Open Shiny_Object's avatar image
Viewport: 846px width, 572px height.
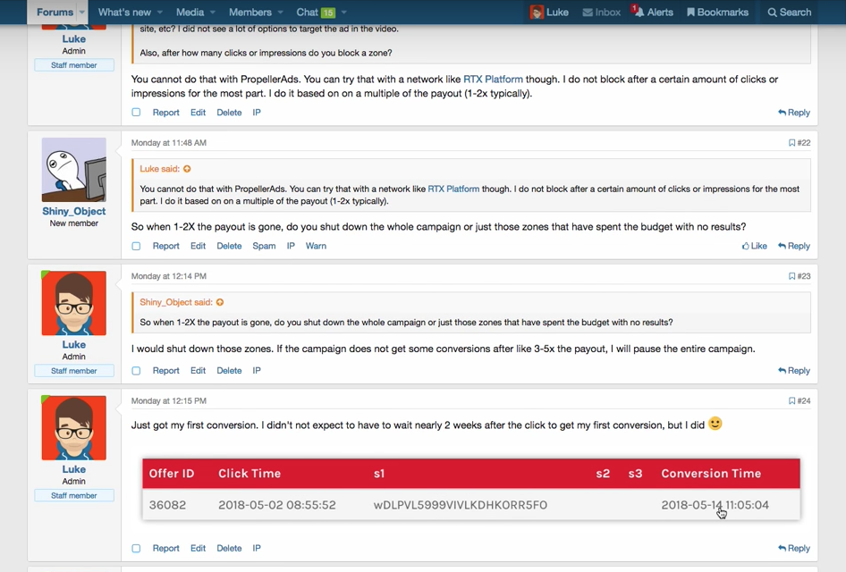[74, 170]
